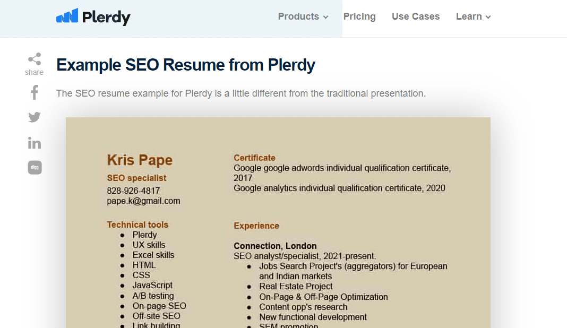Viewport: 567px width, 328px height.
Task: Share page on Digg
Action: pyautogui.click(x=35, y=168)
